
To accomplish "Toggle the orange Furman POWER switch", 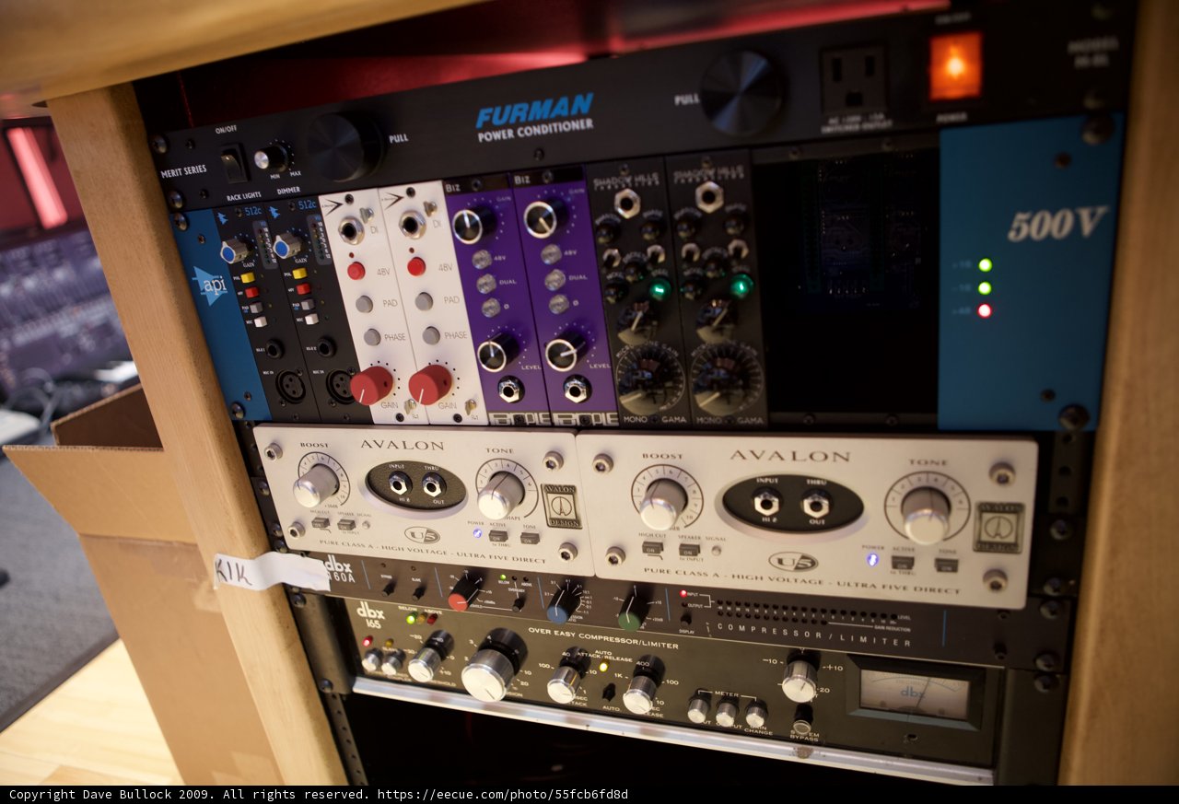I will coord(954,66).
